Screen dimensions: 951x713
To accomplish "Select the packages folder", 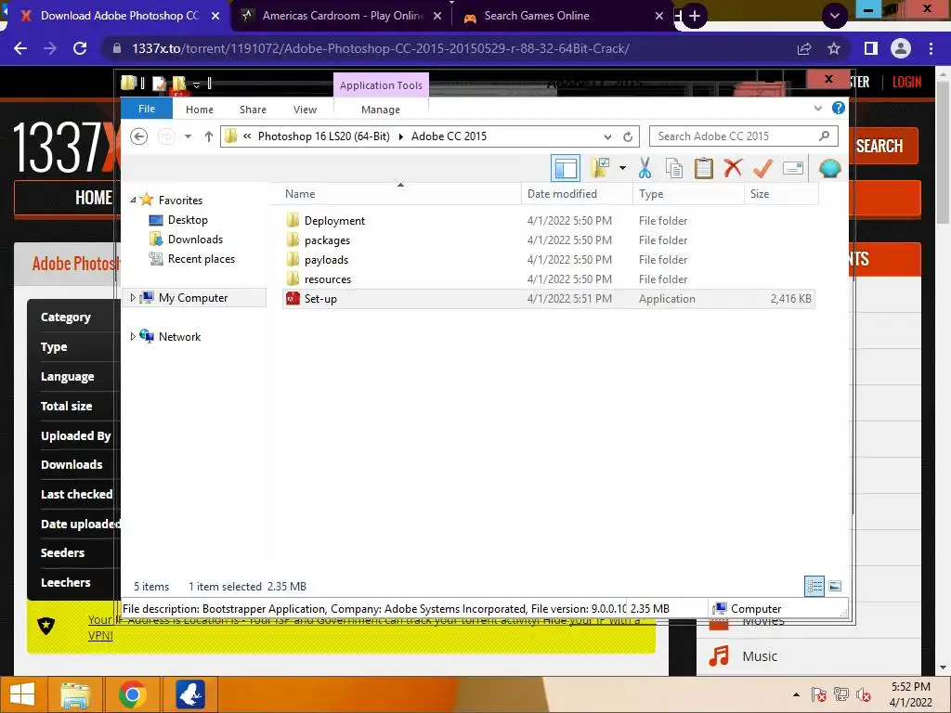I will click(x=327, y=240).
